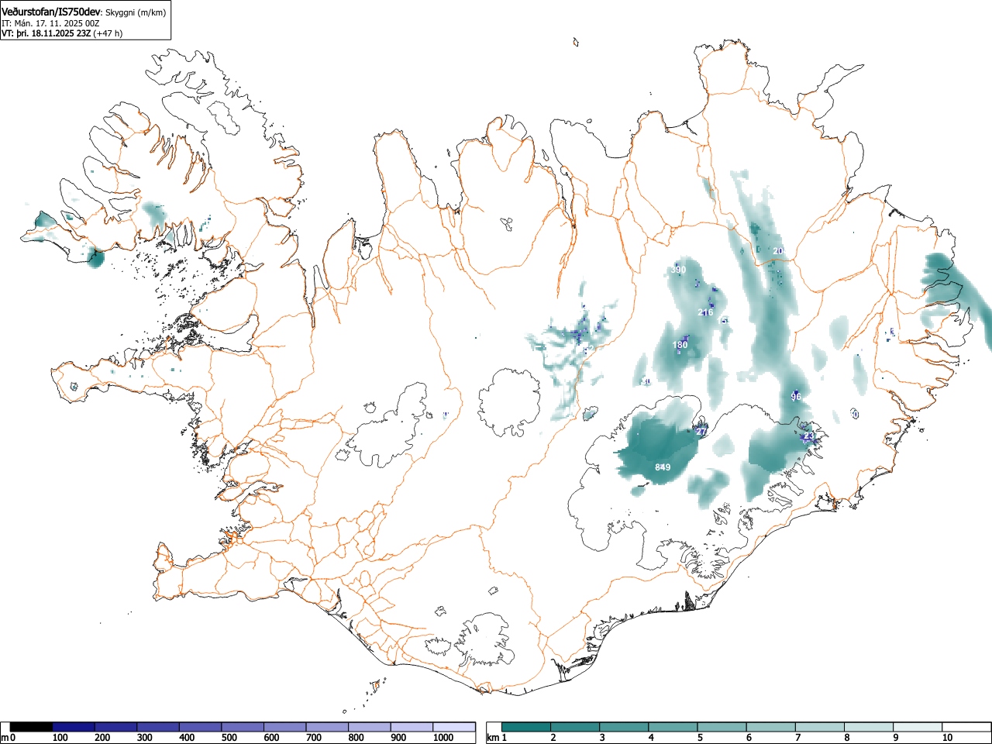The width and height of the screenshot is (992, 744).
Task: Click the 'km 1' label on kilometres legend
Action: click(x=497, y=738)
